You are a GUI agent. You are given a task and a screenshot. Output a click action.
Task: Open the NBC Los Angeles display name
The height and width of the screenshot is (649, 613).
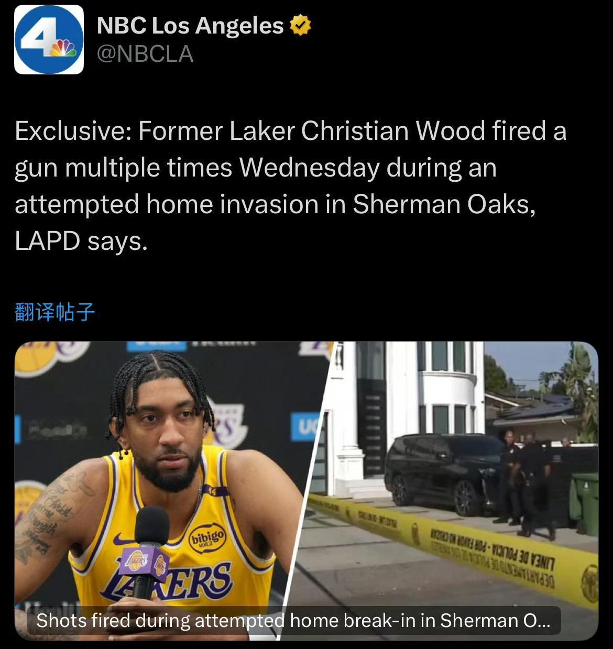coord(190,26)
